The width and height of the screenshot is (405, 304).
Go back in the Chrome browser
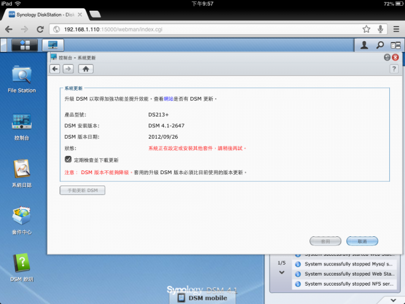click(8, 29)
